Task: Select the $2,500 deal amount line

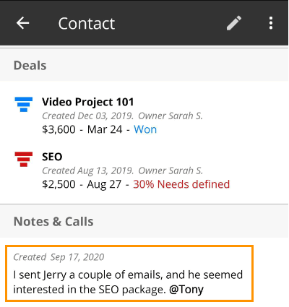Action: (x=136, y=184)
